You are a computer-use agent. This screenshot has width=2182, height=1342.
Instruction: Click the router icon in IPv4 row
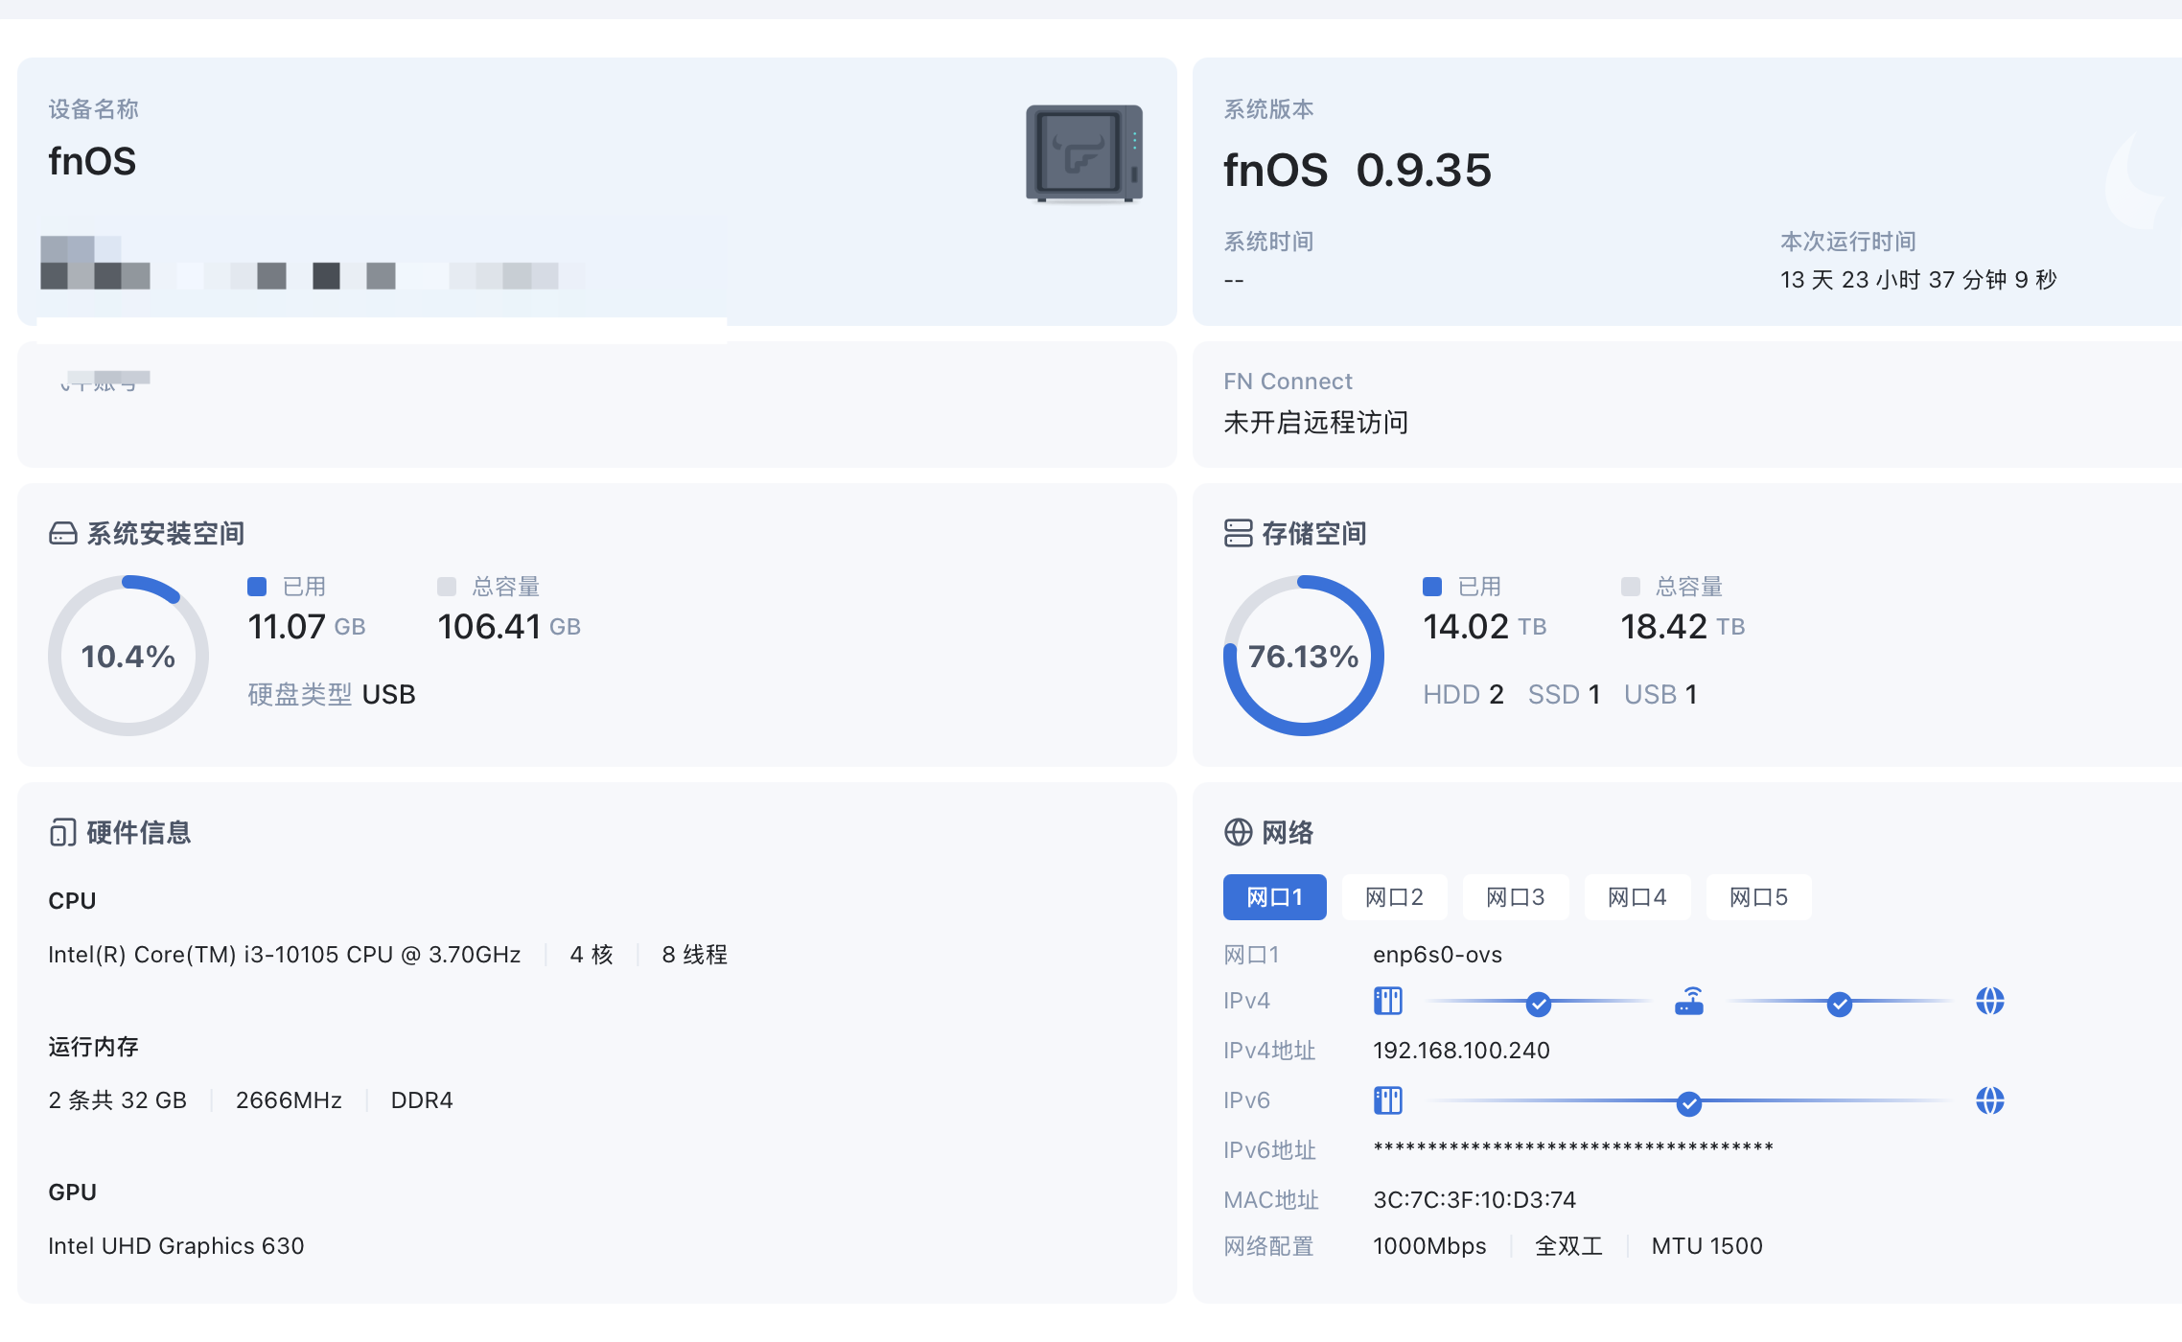click(1688, 1002)
